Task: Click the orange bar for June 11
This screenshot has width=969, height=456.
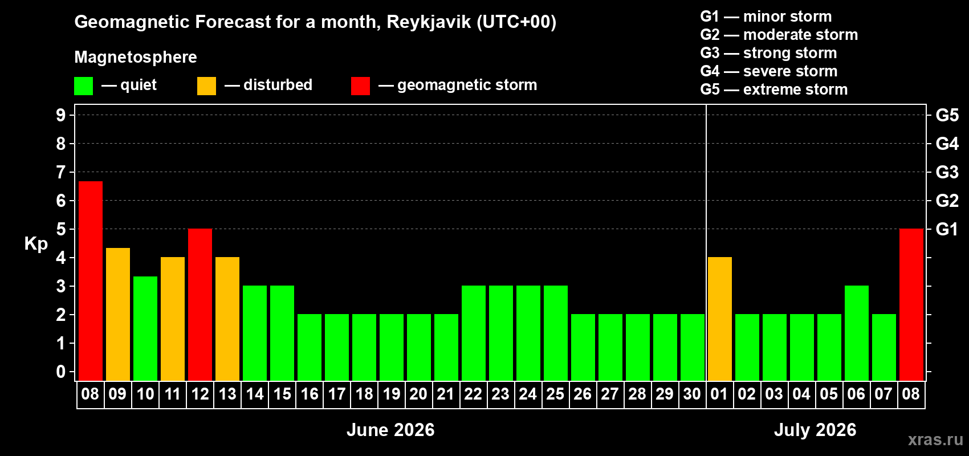Action: pyautogui.click(x=173, y=319)
